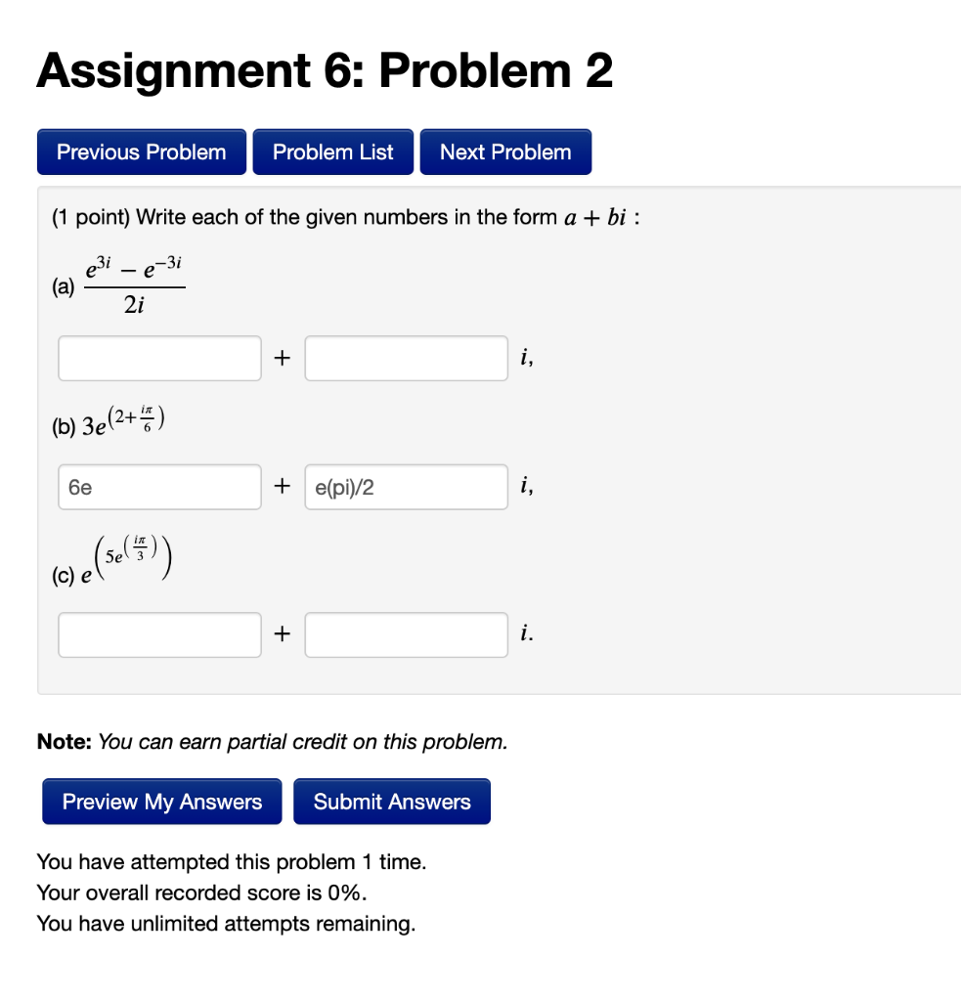
Task: Advance to the Next Problem
Action: 505,152
